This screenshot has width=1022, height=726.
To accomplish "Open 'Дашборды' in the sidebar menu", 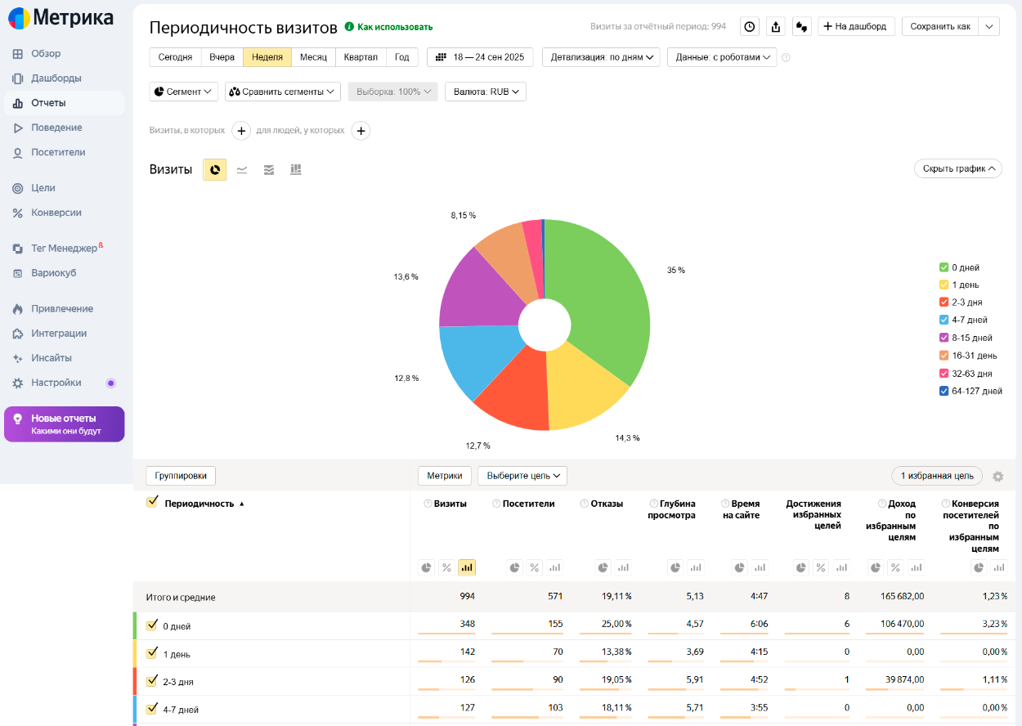I will pyautogui.click(x=56, y=78).
